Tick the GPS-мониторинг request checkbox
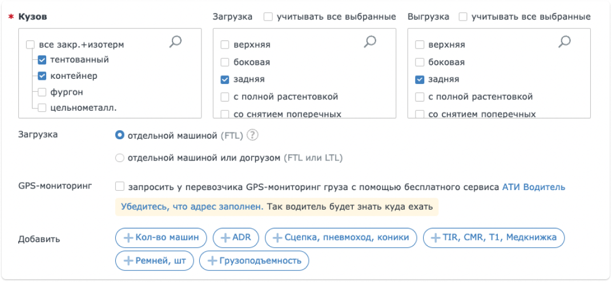The width and height of the screenshot is (612, 282). point(120,187)
